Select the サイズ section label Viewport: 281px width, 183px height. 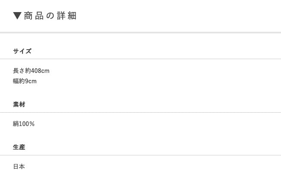22,51
